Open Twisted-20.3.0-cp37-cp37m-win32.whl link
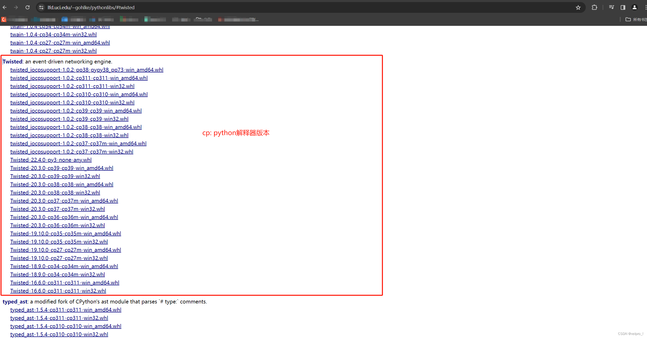The image size is (647, 338). 58,209
